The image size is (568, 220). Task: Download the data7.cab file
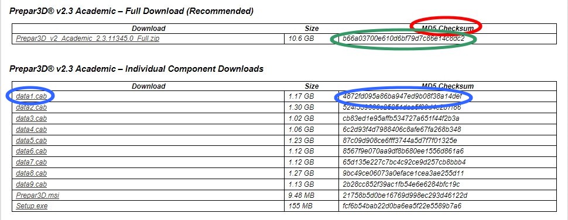(x=31, y=162)
